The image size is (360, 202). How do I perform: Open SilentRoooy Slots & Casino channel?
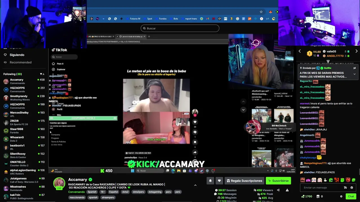pyautogui.click(x=24, y=155)
